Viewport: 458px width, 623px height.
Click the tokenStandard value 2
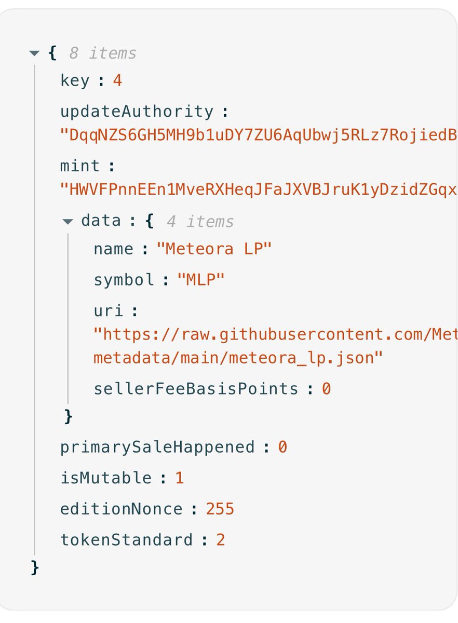click(x=221, y=540)
